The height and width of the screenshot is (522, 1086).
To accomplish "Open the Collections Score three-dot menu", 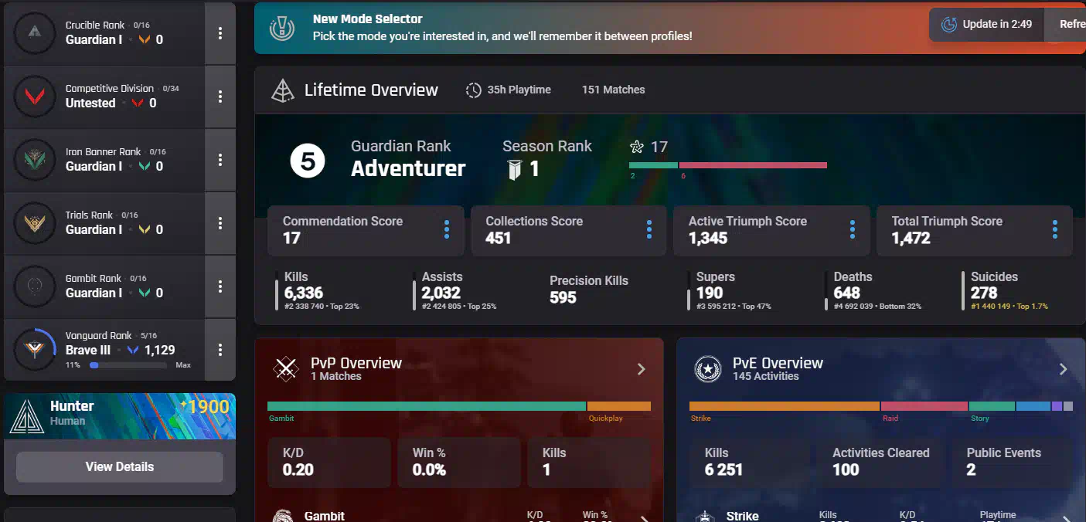I will point(649,229).
